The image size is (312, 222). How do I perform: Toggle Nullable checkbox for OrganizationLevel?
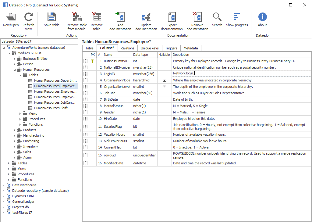164,87
